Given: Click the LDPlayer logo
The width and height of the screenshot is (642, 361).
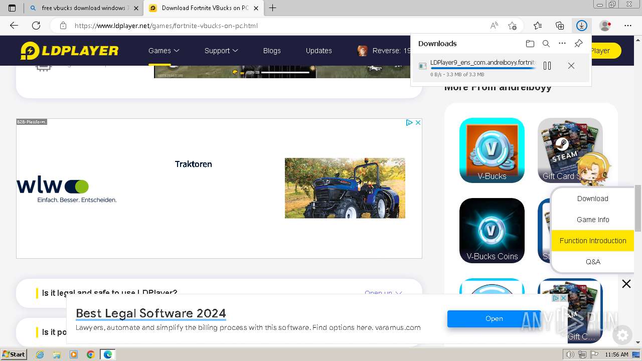Looking at the screenshot, I should (x=69, y=51).
